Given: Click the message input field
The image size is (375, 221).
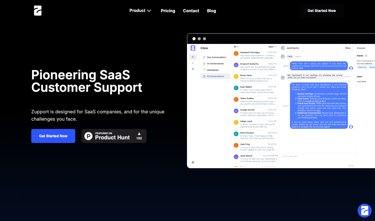Looking at the screenshot, I should (316, 156).
